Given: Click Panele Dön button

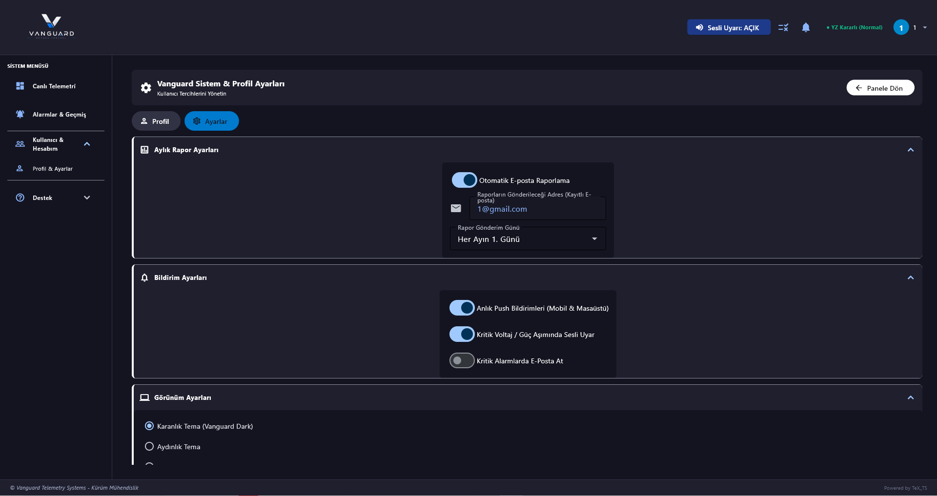Looking at the screenshot, I should coord(880,88).
